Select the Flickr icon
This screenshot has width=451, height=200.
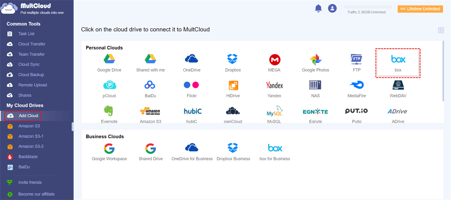click(x=191, y=85)
